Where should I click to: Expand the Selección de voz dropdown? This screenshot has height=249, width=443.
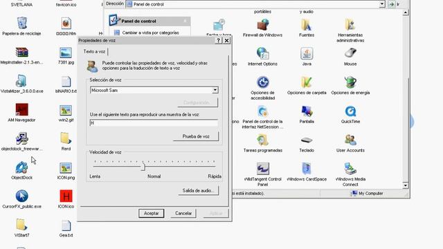tap(215, 90)
